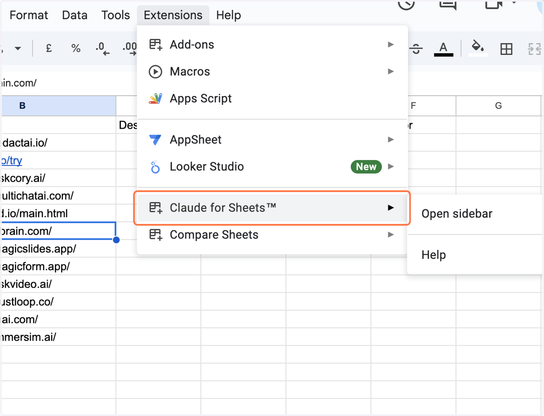The height and width of the screenshot is (416, 544).
Task: Select cell containing ustloop.co/
Action: [x=58, y=302]
